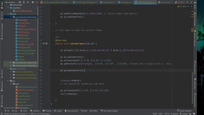Open Profiler tool window
Viewport: 204px width, 115px height.
pyautogui.click(x=94, y=111)
